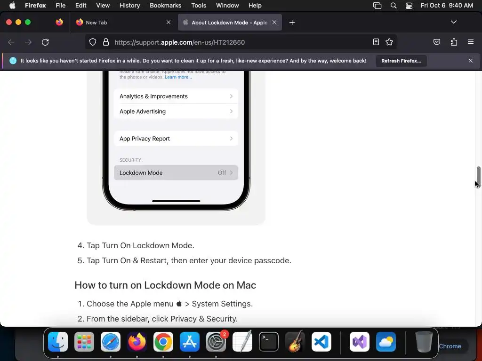482x361 pixels.
Task: Click the date and time in menu bar
Action: click(x=447, y=5)
